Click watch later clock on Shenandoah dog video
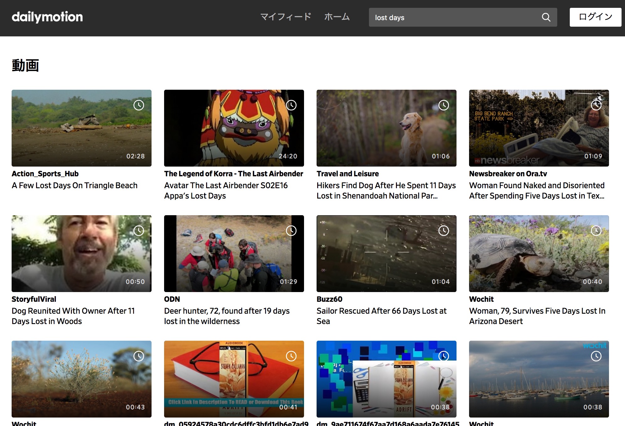Screen dimensions: 625x426 tap(444, 105)
